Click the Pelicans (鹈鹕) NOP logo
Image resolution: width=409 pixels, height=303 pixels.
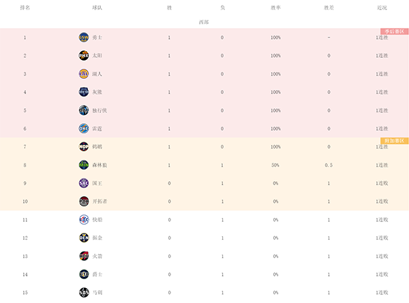(x=84, y=146)
